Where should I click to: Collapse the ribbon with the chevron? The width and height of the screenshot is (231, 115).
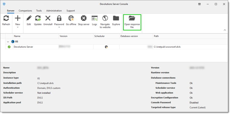225,30
